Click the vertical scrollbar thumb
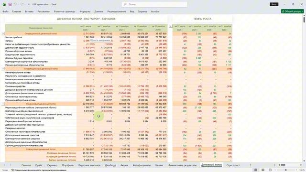 [304, 20]
